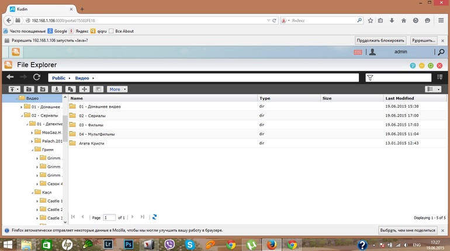
Task: Click the Public breadcrumb link
Action: click(x=58, y=77)
